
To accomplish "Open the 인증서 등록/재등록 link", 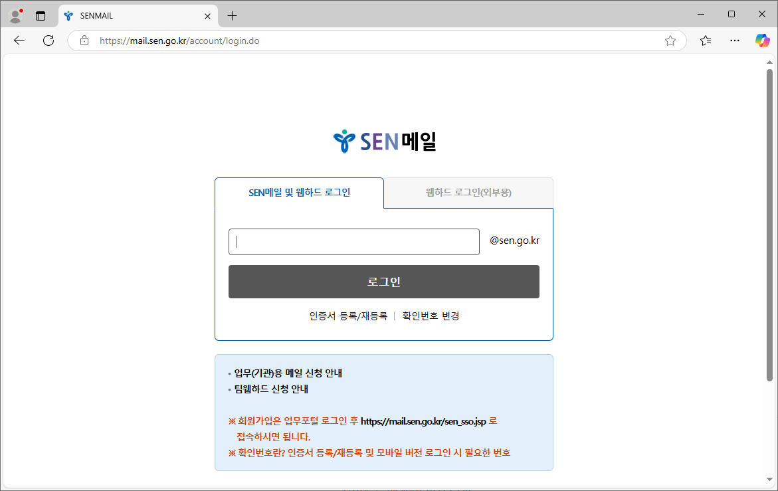I will click(349, 316).
